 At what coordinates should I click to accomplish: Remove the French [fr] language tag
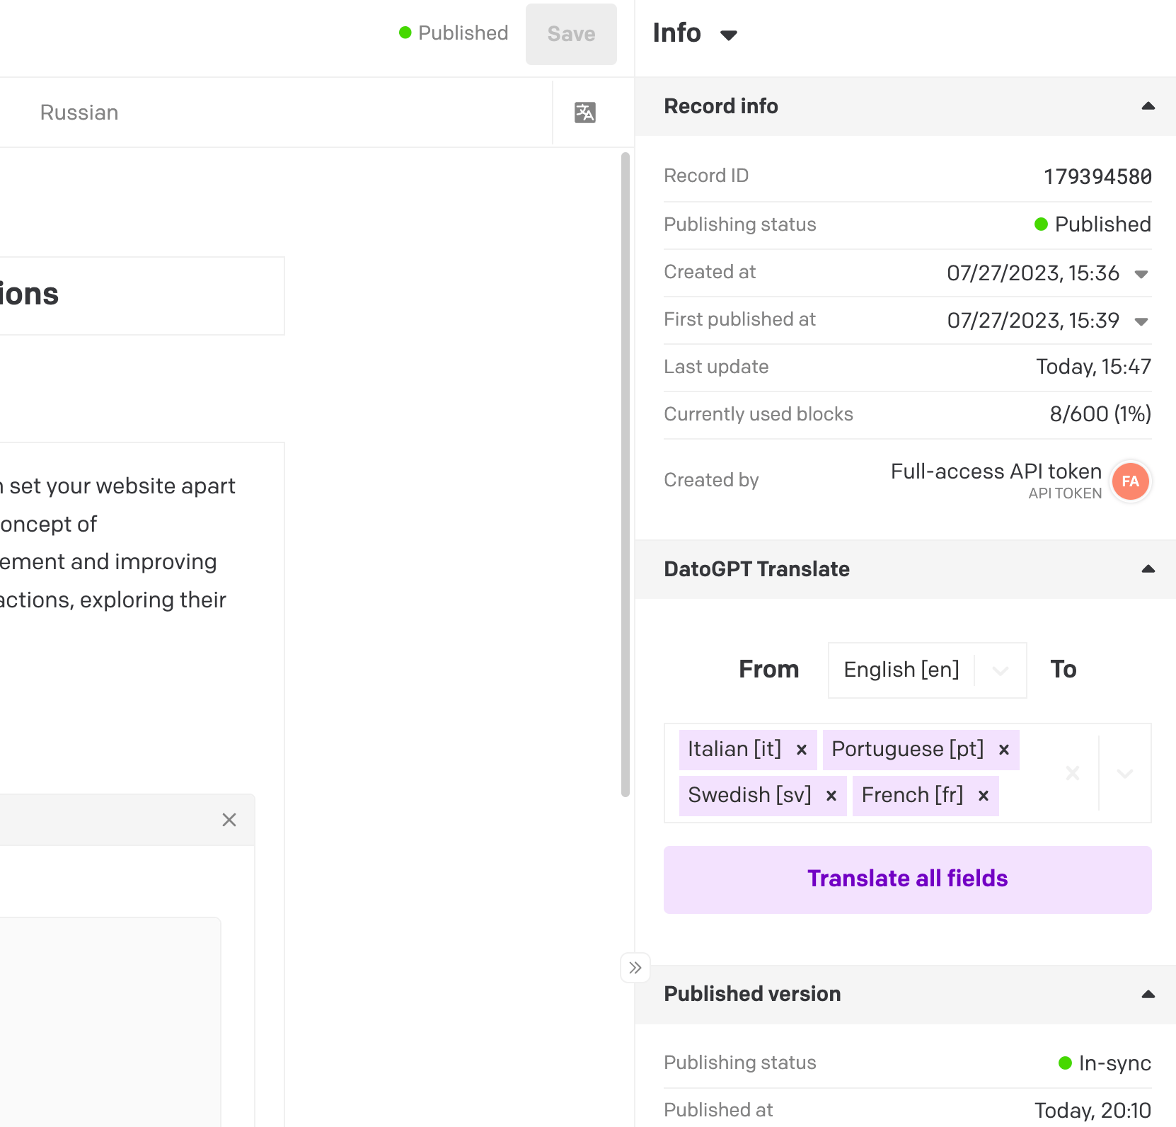[984, 796]
